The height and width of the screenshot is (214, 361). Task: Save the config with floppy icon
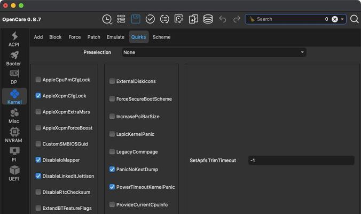(x=136, y=19)
